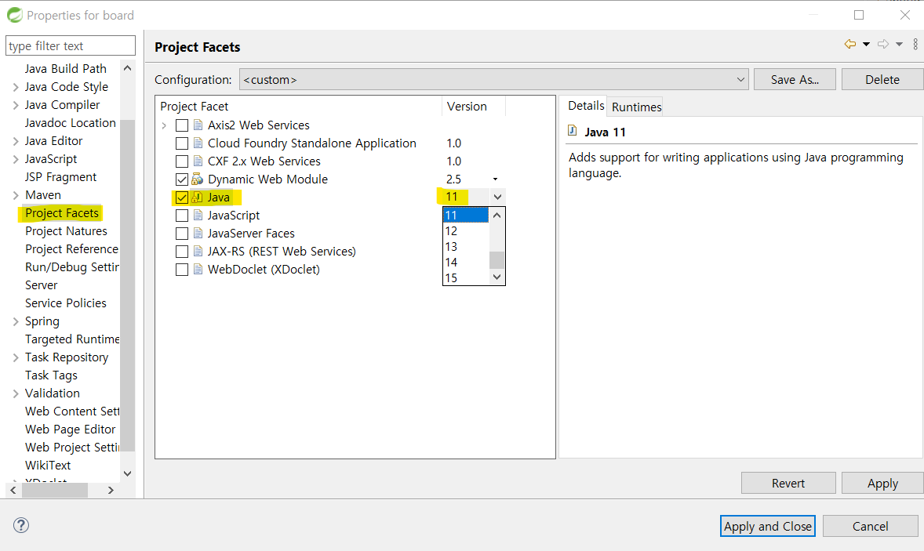This screenshot has height=551, width=924.
Task: Select Java version 12 from list
Action: coord(466,230)
